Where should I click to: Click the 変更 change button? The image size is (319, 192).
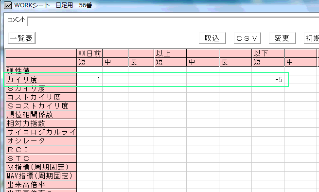coord(282,38)
